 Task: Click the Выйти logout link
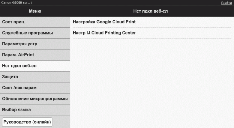click(x=226, y=3)
